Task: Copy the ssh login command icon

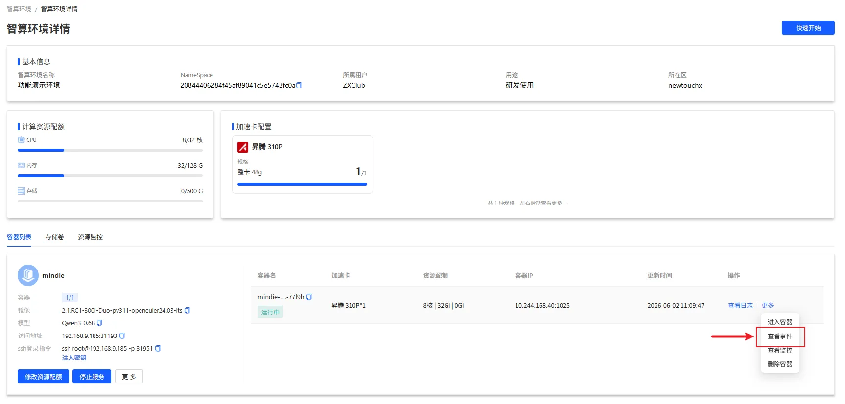Action: [x=158, y=348]
